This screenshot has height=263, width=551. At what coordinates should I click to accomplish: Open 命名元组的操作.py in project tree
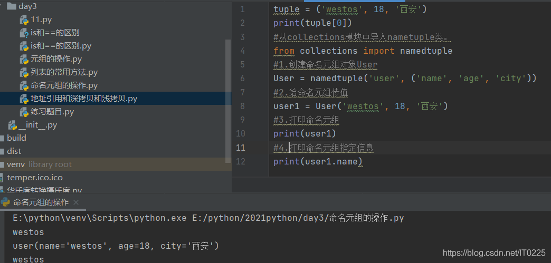(64, 85)
